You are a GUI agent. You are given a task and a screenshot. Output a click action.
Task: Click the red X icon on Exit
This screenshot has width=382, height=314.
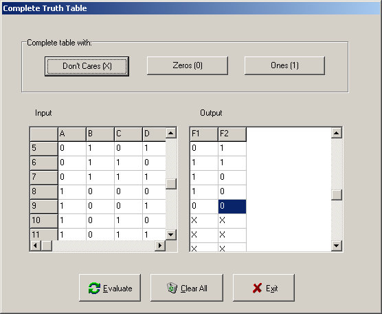(257, 289)
